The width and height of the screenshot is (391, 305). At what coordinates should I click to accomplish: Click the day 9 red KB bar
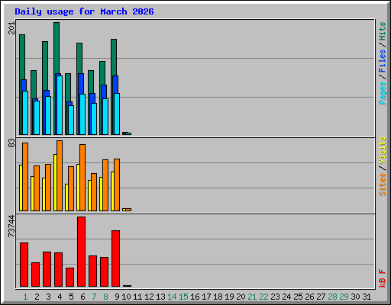[x=115, y=258]
